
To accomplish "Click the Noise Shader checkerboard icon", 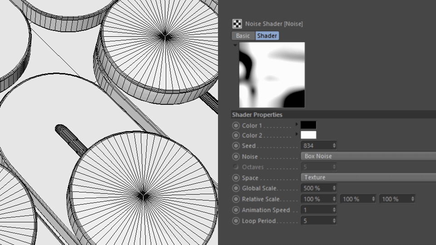I will [237, 24].
